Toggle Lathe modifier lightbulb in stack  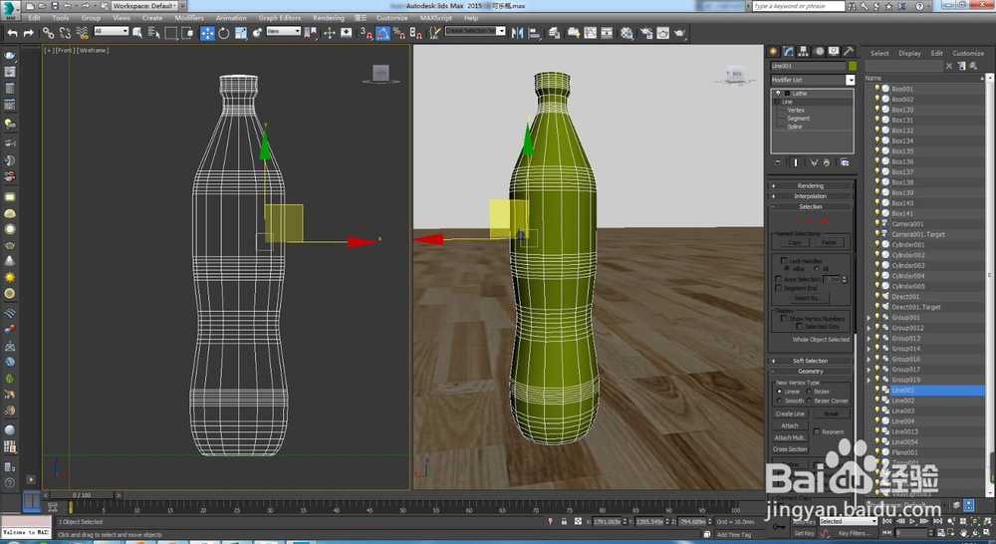point(778,94)
